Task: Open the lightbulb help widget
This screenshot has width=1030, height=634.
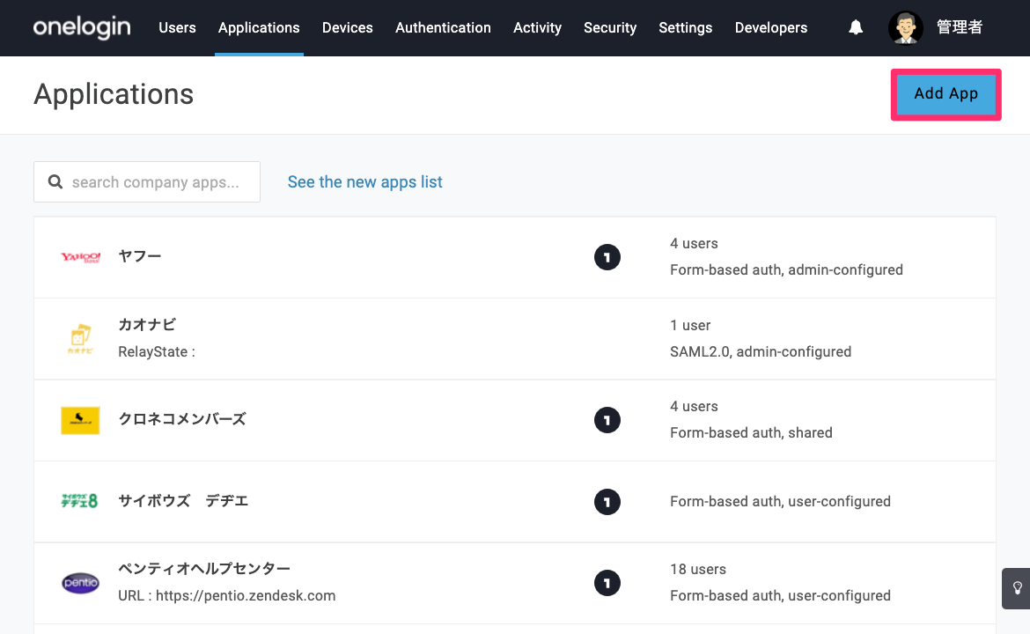Action: pyautogui.click(x=1016, y=588)
